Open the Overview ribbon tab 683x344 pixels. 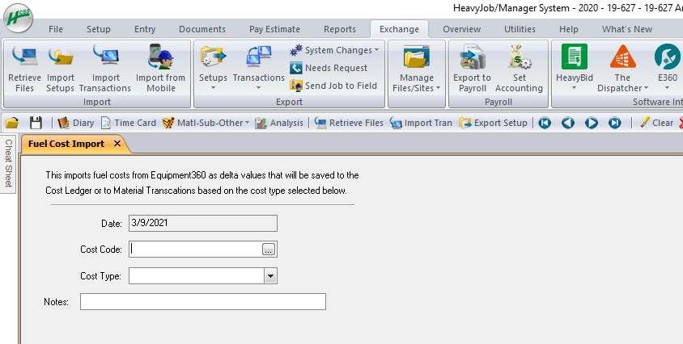tap(462, 29)
